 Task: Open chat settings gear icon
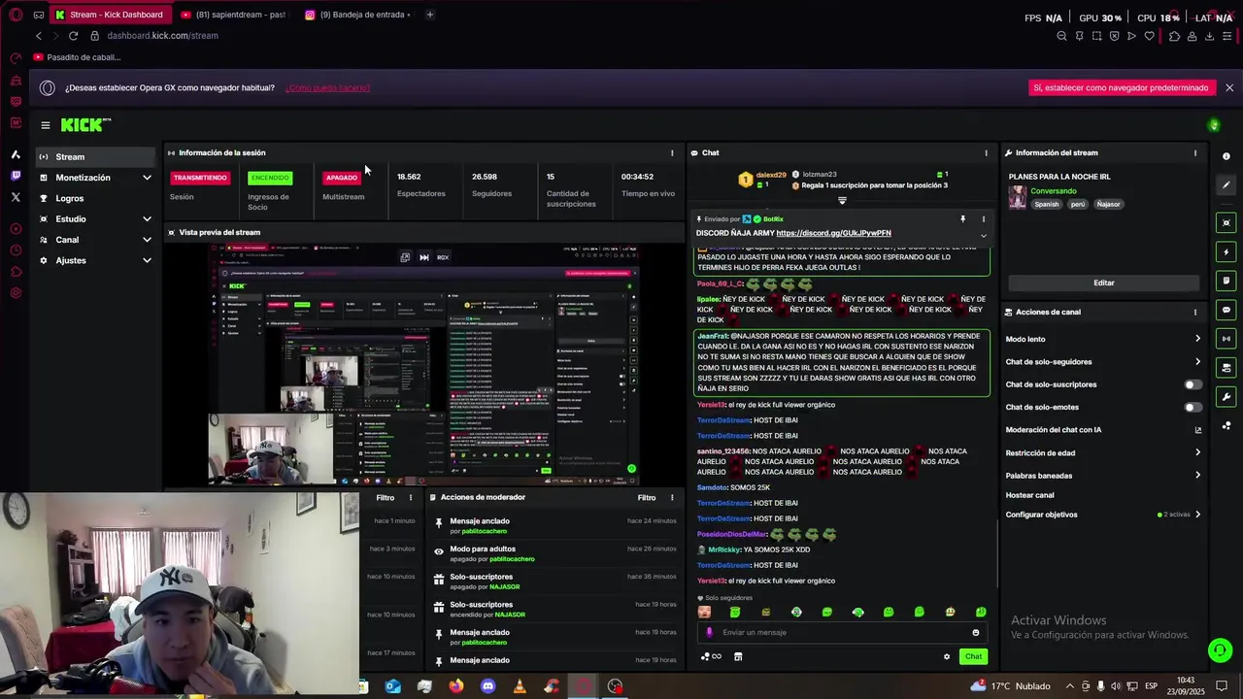(947, 657)
